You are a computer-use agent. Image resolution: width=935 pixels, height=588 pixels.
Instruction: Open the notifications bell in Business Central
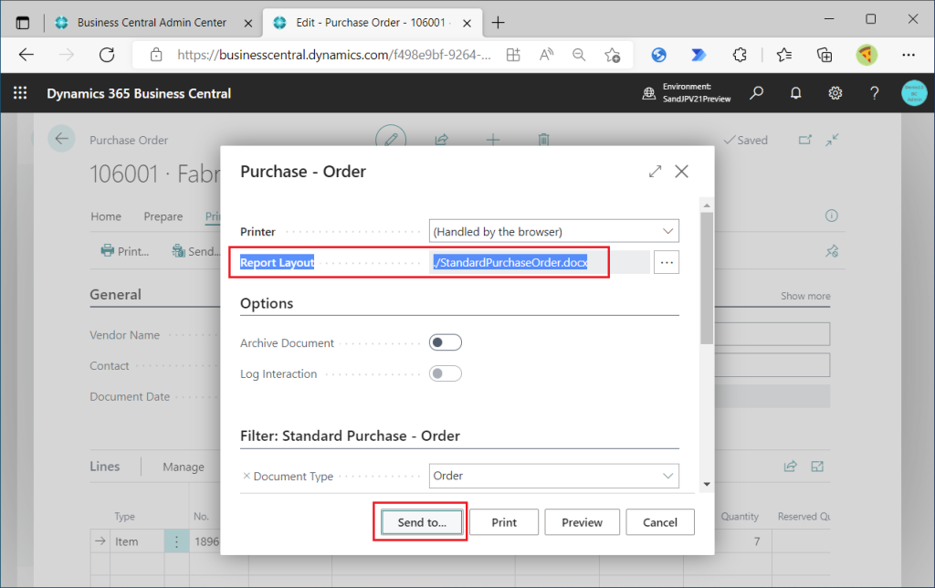[x=796, y=93]
